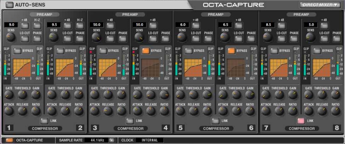Click the 44.1 kHz sample rate value

(x=97, y=140)
